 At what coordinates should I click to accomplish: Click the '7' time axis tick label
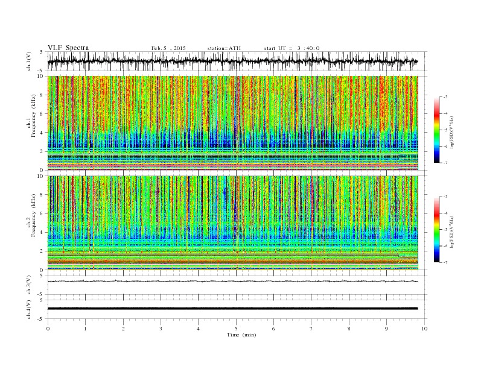pyautogui.click(x=311, y=329)
